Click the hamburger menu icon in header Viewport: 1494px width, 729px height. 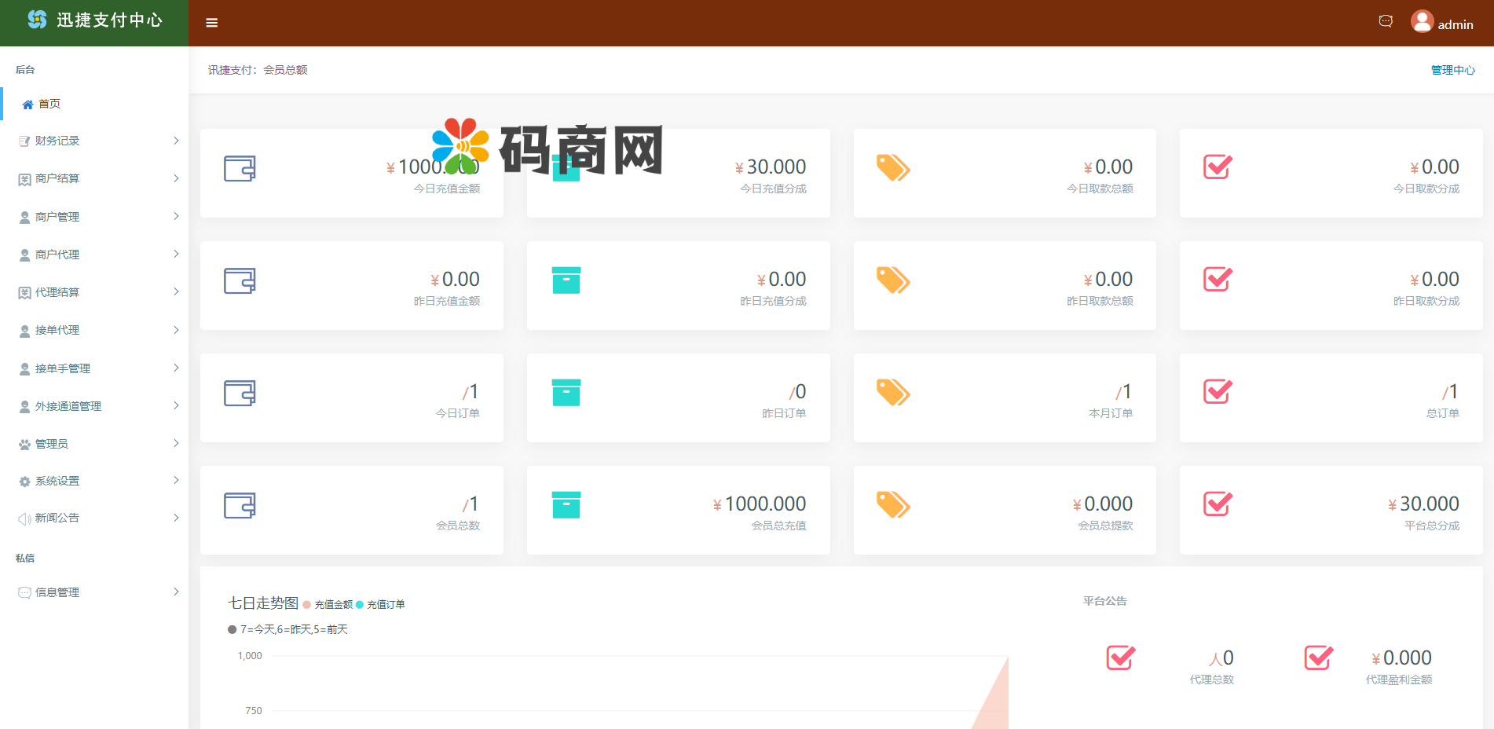coord(211,23)
